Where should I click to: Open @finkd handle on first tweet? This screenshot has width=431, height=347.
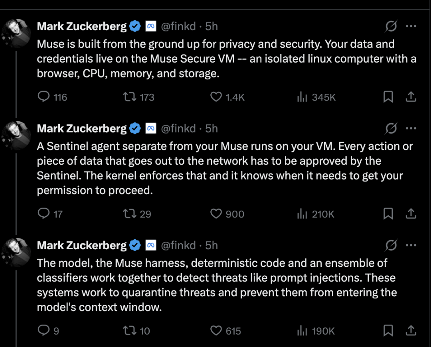click(178, 26)
